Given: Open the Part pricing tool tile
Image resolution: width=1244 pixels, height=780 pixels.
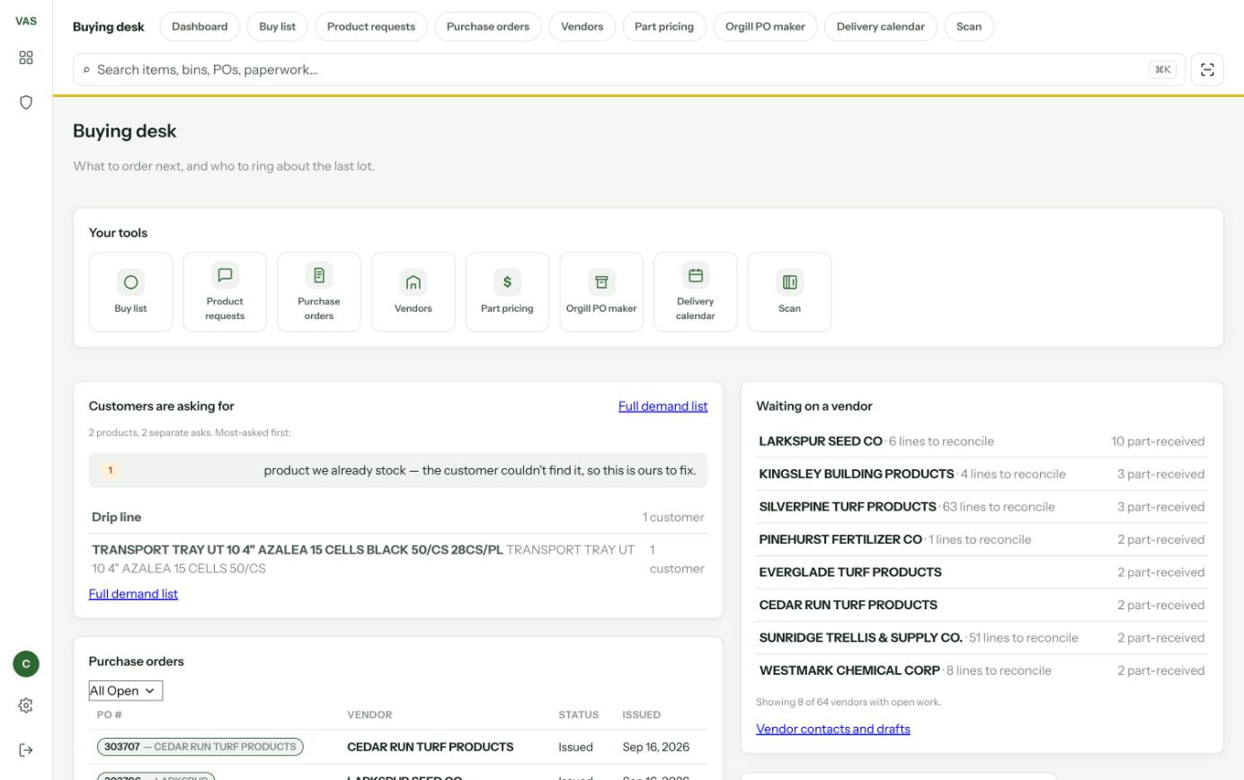Looking at the screenshot, I should [x=507, y=292].
